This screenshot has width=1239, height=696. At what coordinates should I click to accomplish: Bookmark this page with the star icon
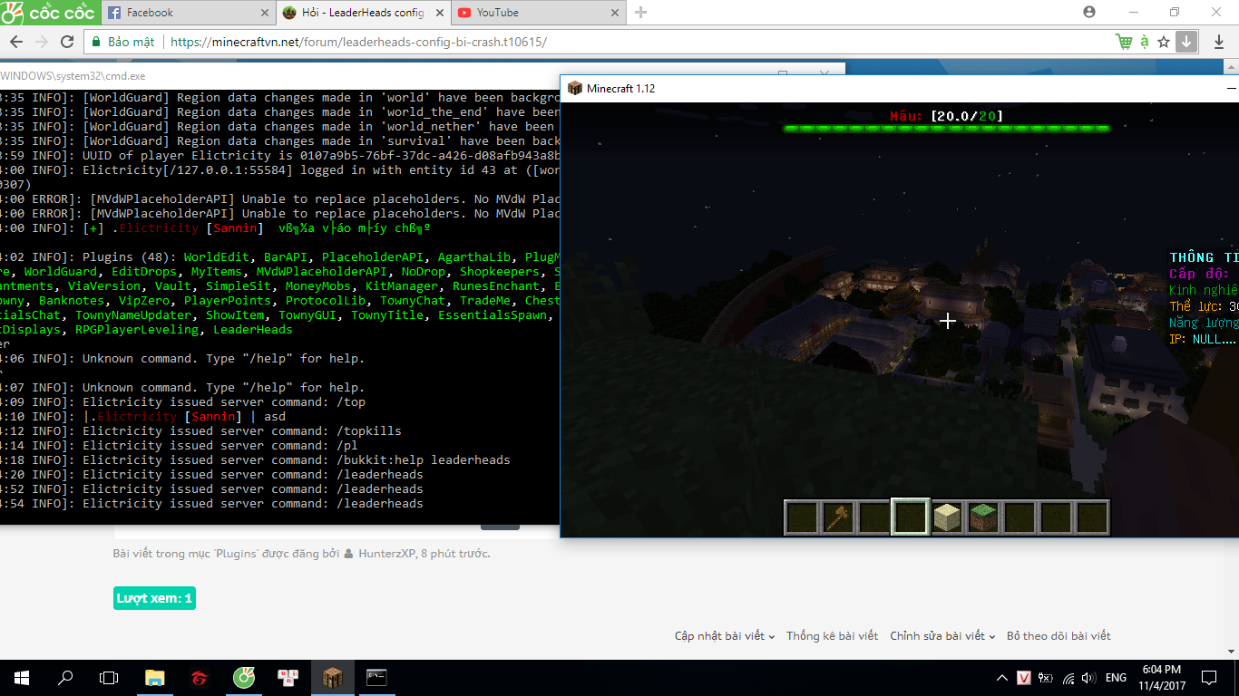coord(1164,42)
